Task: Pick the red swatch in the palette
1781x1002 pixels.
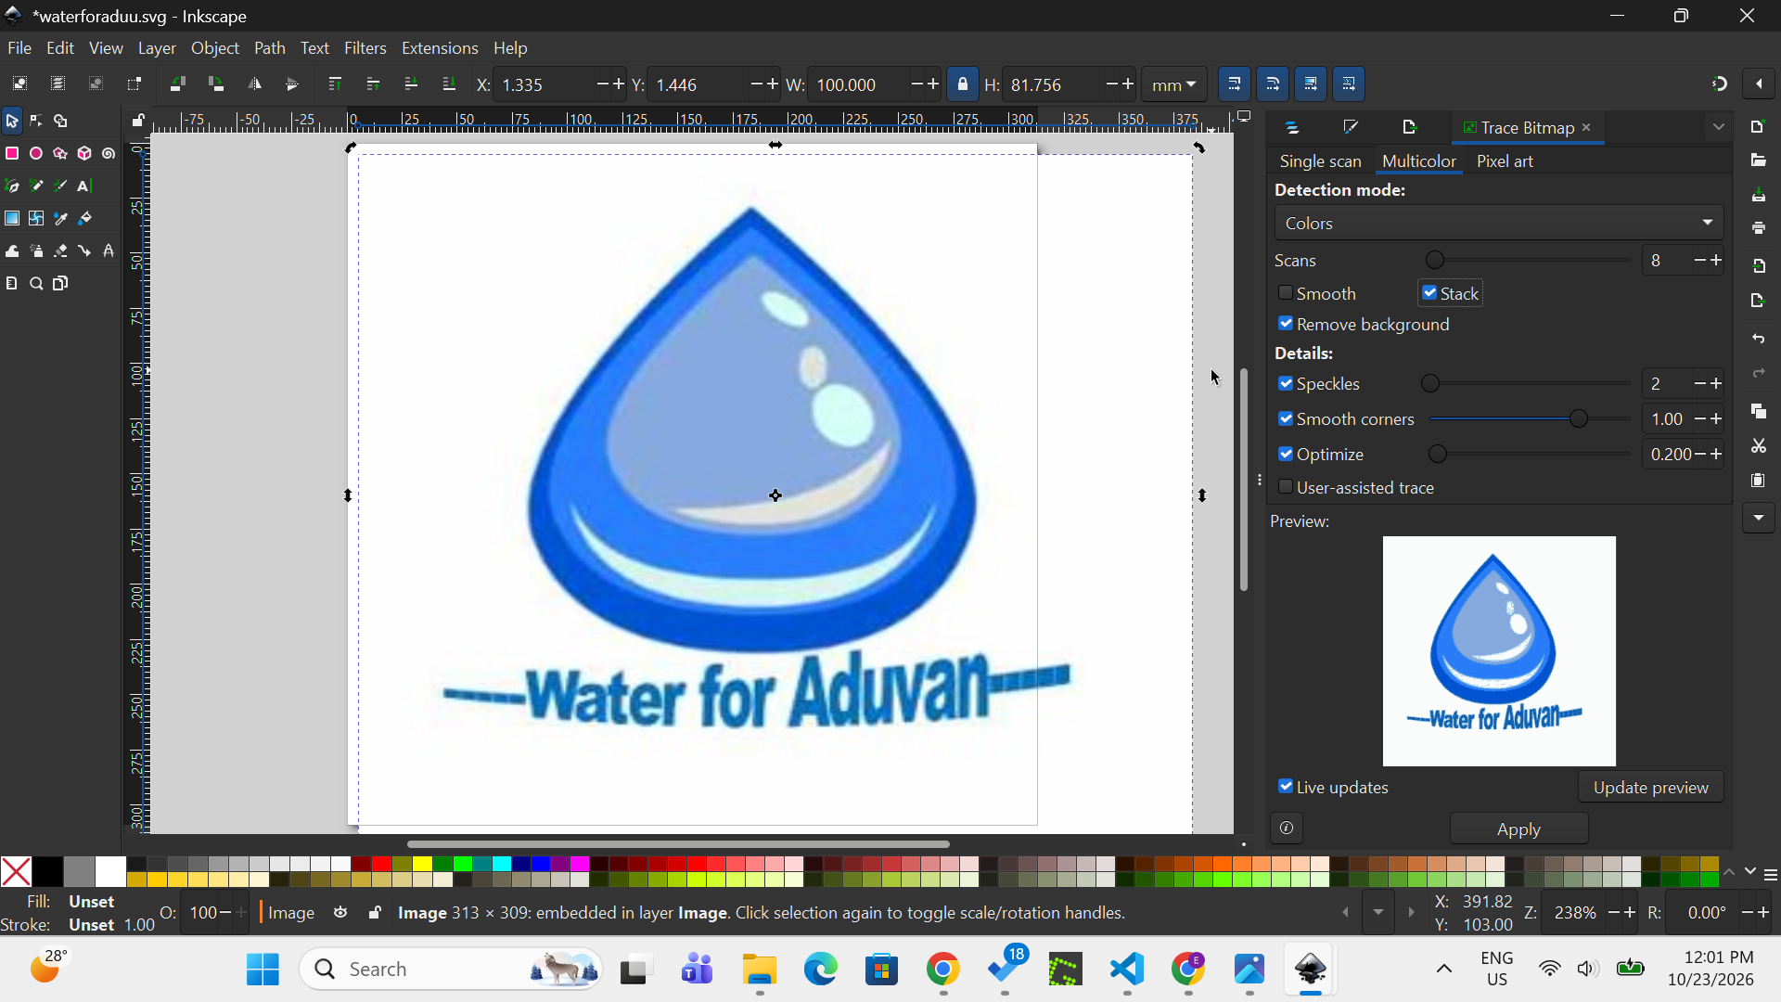Action: pyautogui.click(x=381, y=865)
